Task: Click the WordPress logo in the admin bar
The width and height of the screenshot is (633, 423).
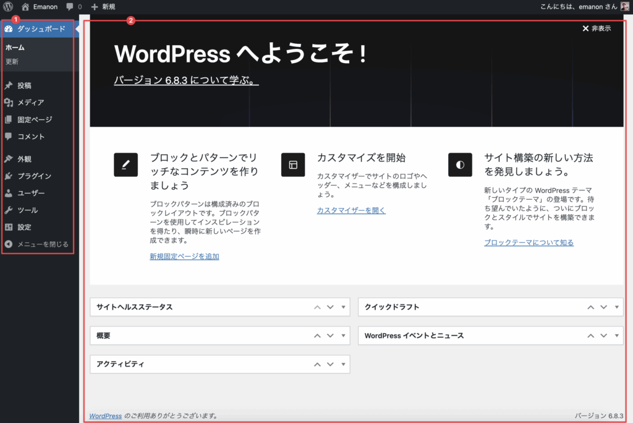Action: [x=7, y=7]
